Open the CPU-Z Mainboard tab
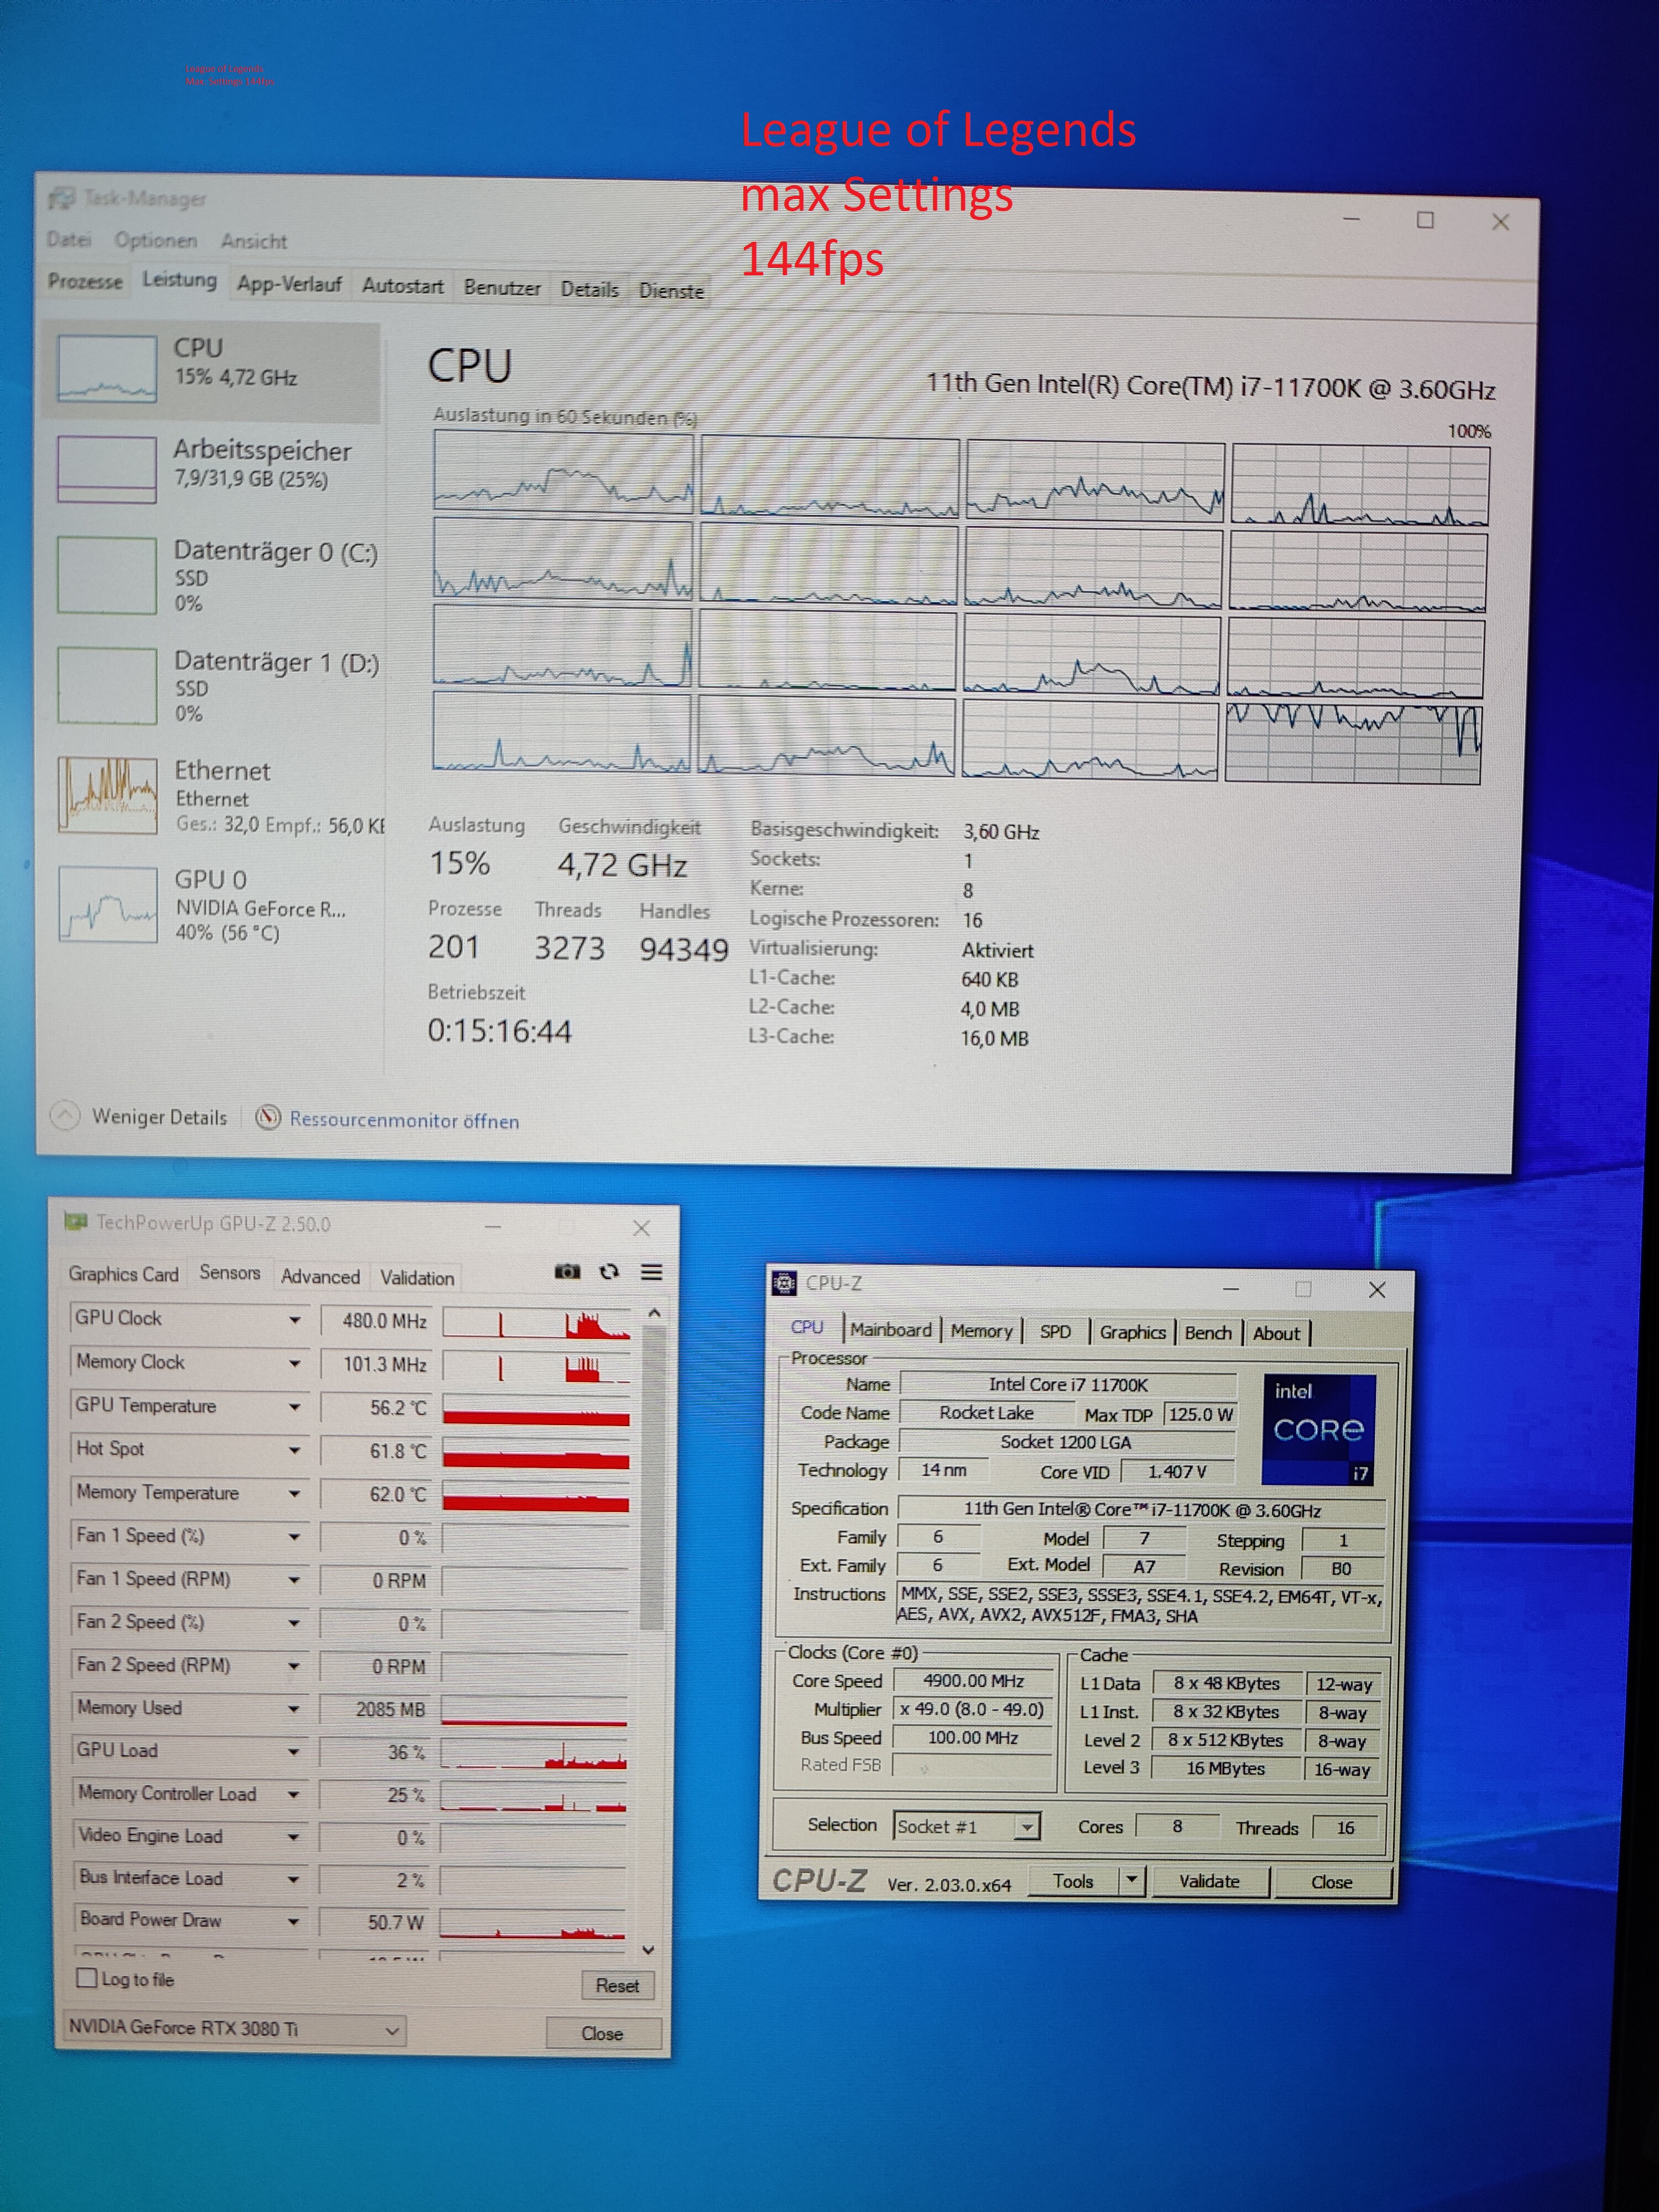 pos(890,1330)
